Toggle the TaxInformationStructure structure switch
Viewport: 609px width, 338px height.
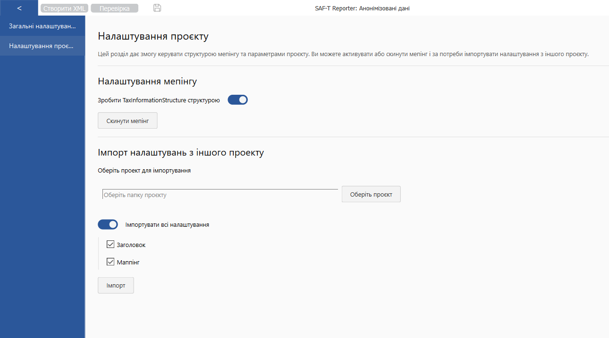[238, 100]
